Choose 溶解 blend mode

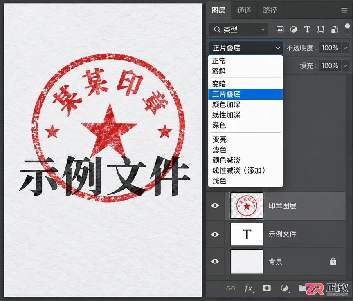pyautogui.click(x=245, y=71)
